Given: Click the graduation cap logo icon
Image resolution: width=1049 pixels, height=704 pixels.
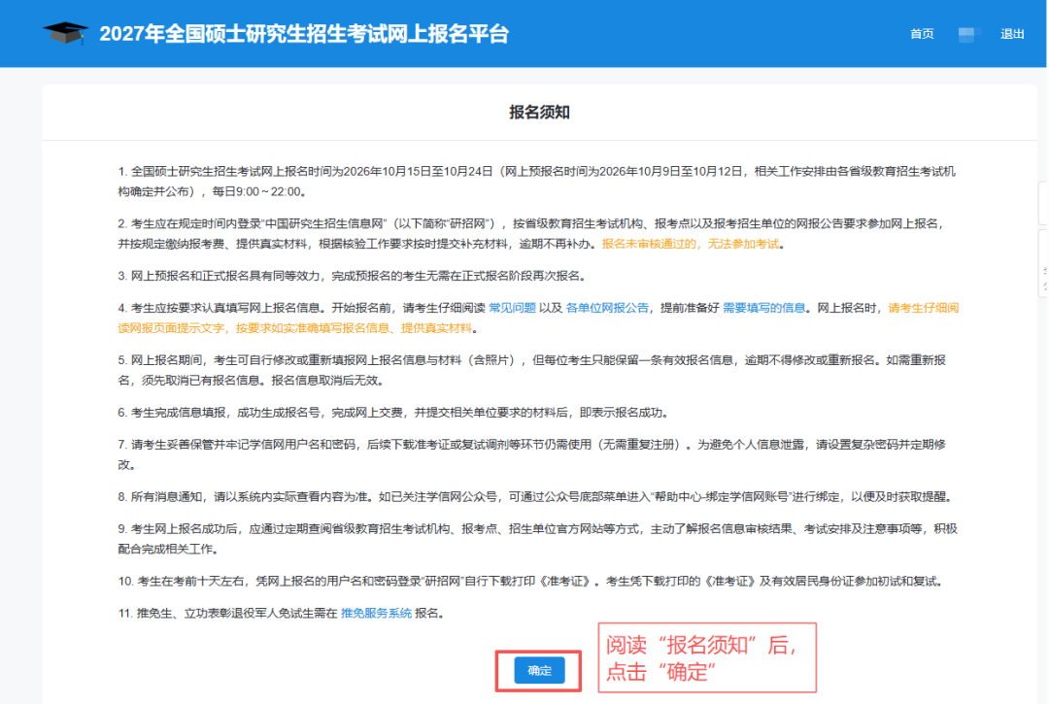Looking at the screenshot, I should coord(66,33).
